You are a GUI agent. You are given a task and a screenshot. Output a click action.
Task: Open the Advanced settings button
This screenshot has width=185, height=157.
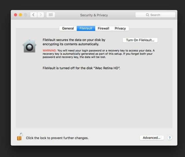[x=151, y=138]
